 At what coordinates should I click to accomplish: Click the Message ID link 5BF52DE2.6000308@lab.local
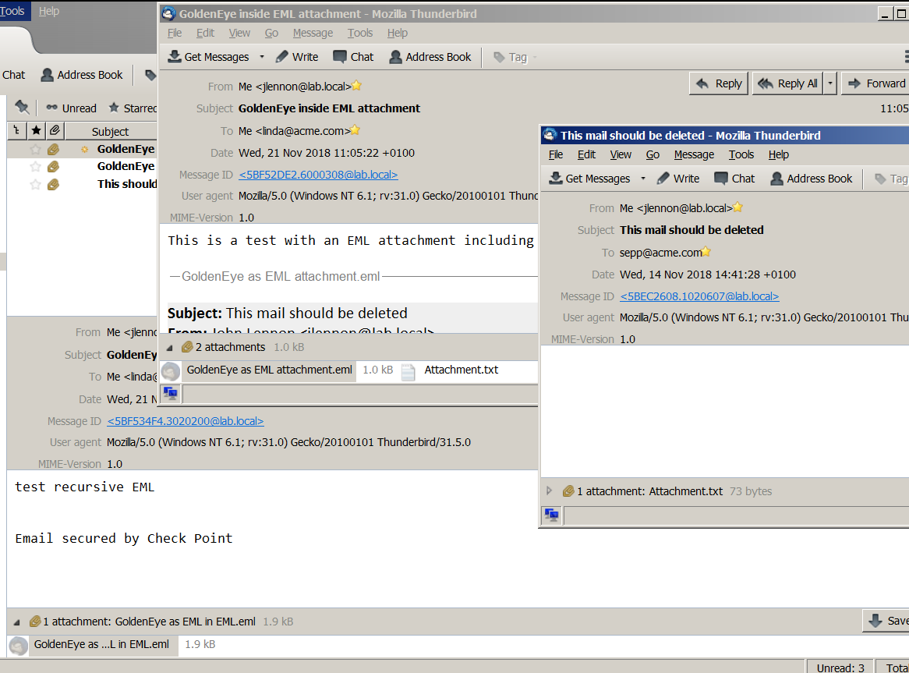coord(318,175)
